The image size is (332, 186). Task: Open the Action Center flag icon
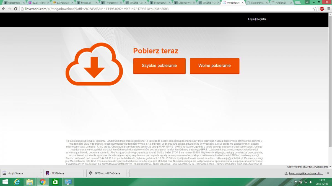295,182
